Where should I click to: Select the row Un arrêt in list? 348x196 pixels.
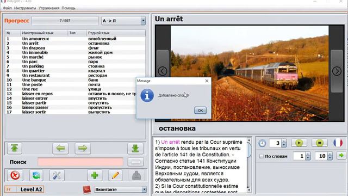pos(75,44)
